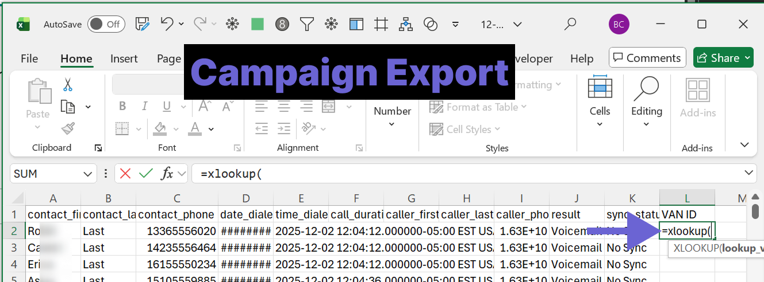Apply Italic formatting
This screenshot has height=282, width=764.
click(x=145, y=107)
